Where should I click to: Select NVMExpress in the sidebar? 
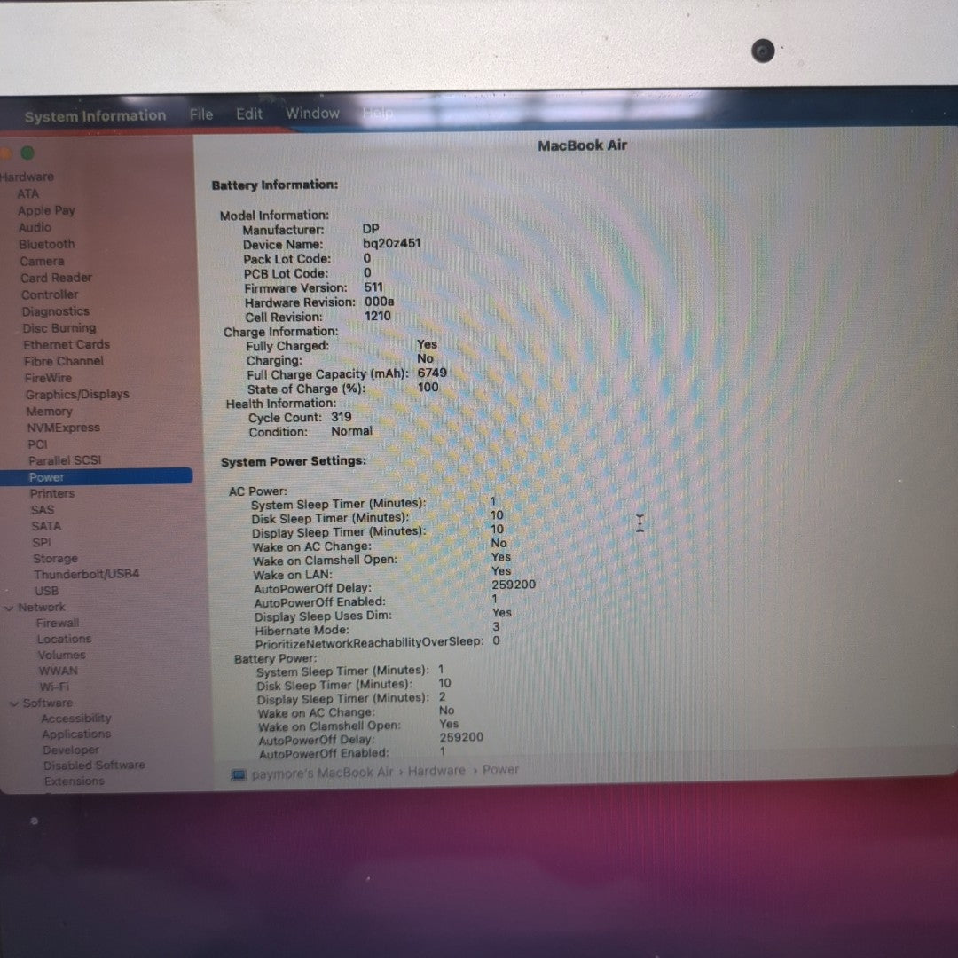point(63,428)
